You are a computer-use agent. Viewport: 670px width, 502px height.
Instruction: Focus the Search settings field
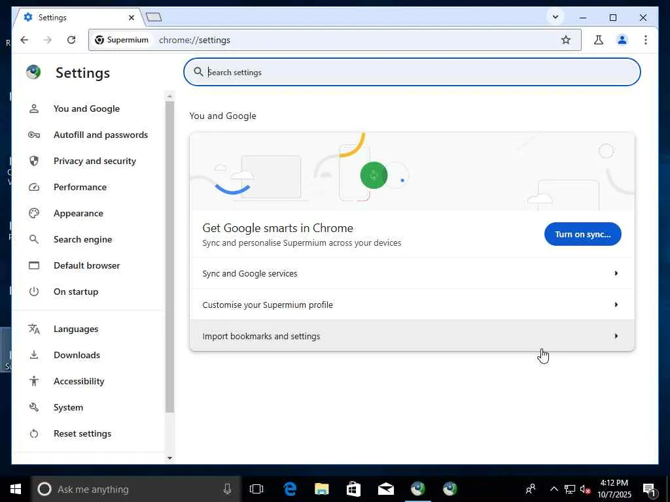(x=412, y=72)
